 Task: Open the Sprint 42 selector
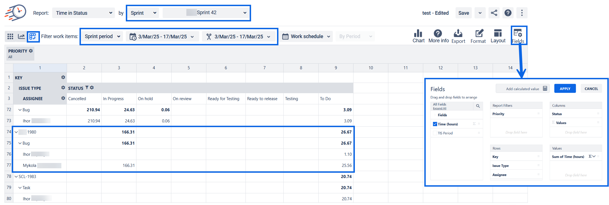206,13
